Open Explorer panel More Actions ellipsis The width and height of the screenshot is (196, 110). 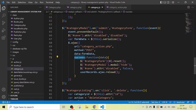click(40, 7)
